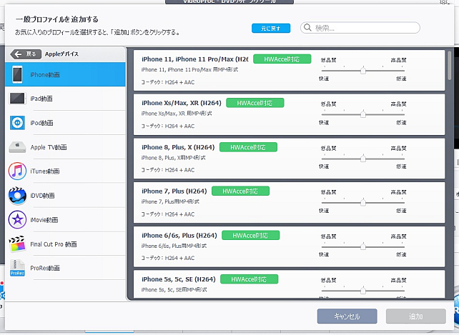Click the Appleデバイス header label
The width and height of the screenshot is (459, 335).
point(61,54)
